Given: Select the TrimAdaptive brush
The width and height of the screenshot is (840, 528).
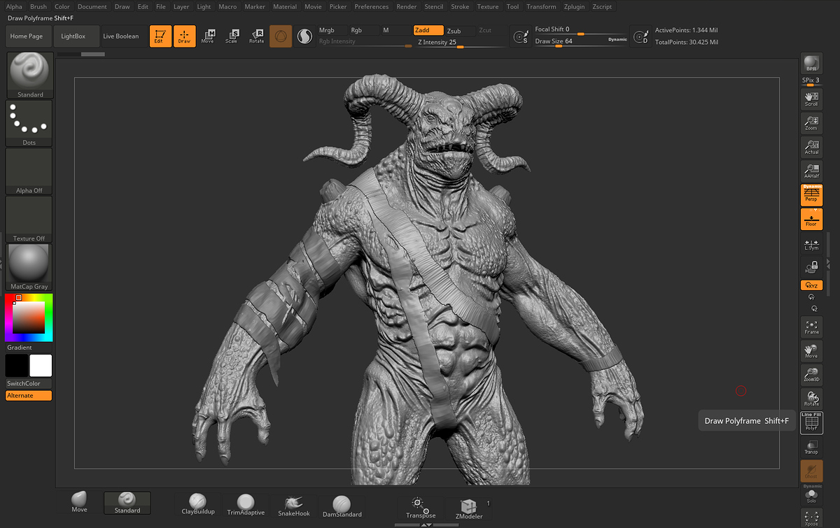Looking at the screenshot, I should (x=246, y=504).
